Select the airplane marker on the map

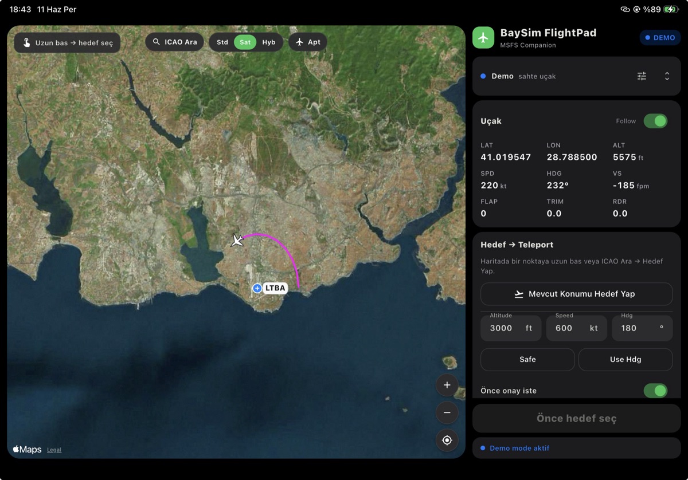point(237,241)
